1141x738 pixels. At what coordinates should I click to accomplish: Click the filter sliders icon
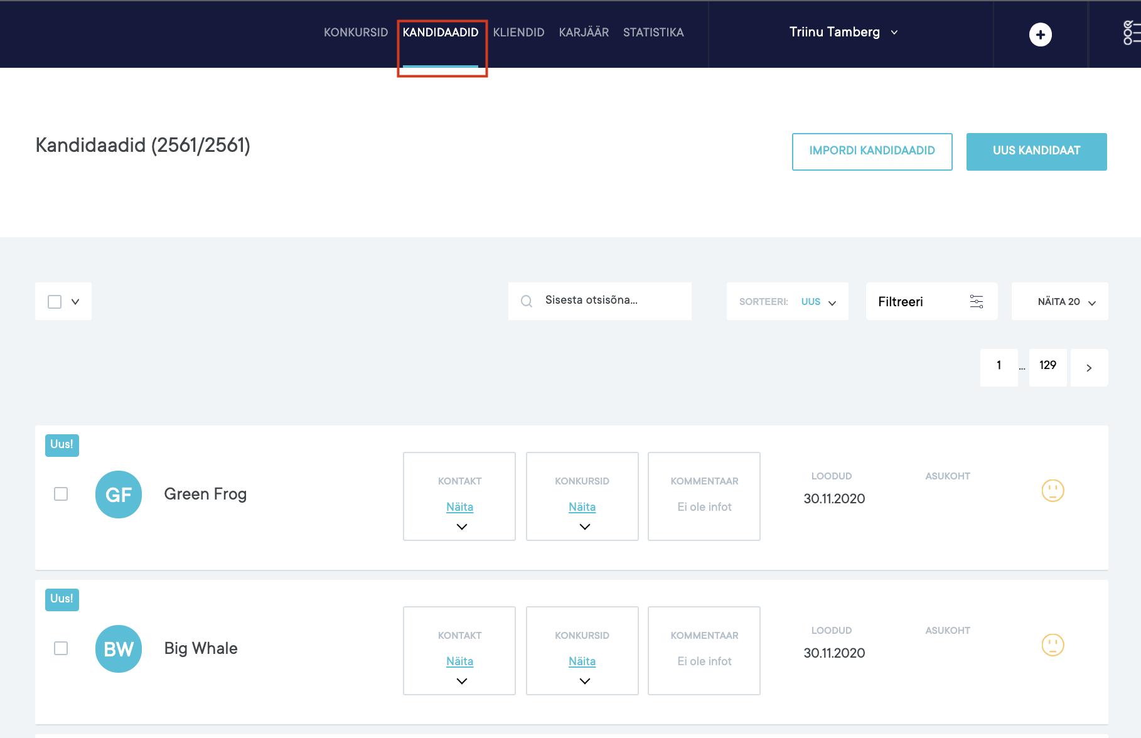[976, 302]
